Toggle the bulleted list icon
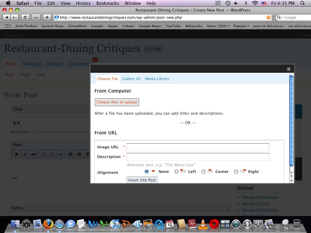Image resolution: width=311 pixels, height=233 pixels. (44, 154)
